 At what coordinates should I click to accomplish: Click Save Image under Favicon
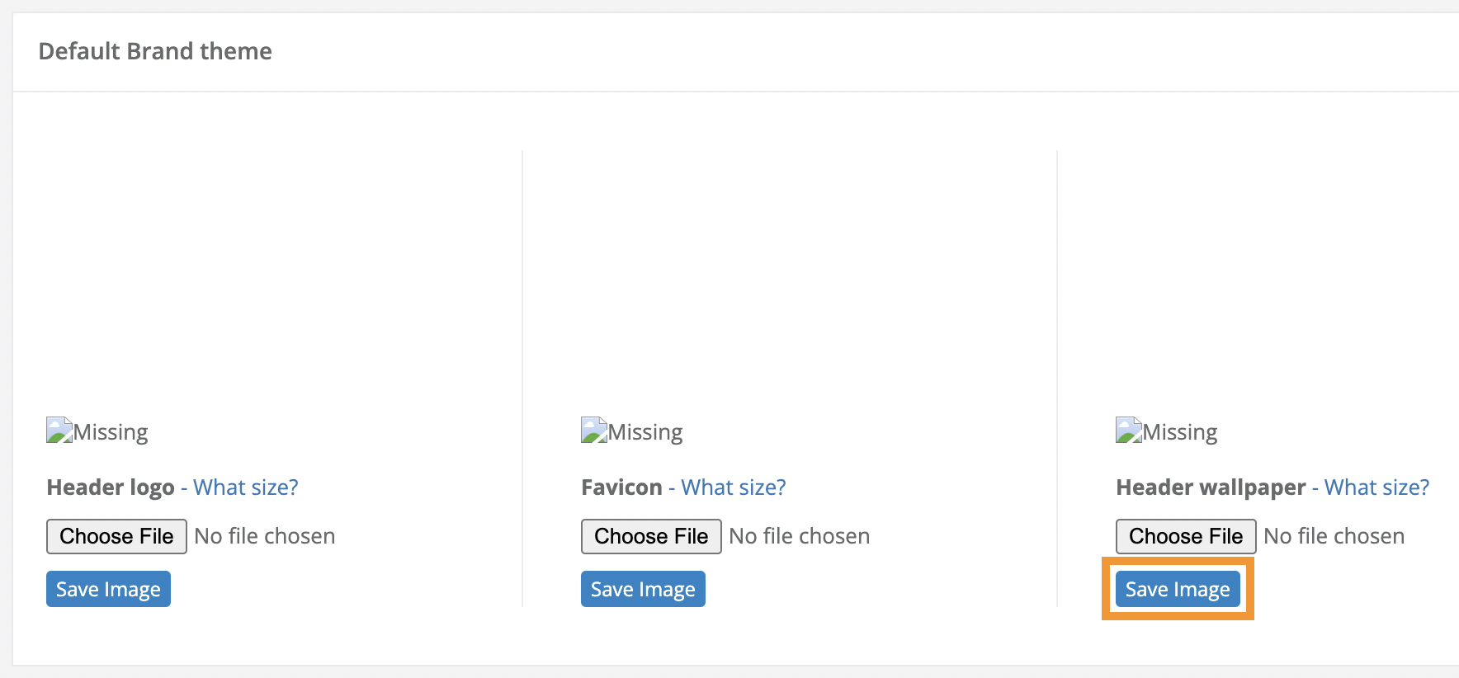tap(642, 588)
